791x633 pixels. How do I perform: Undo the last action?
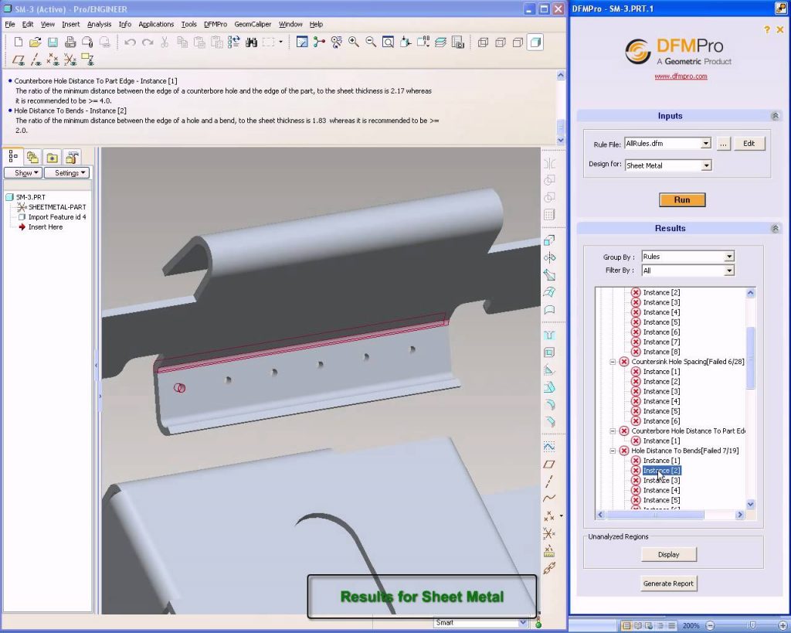tap(130, 43)
